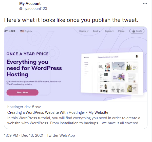Image resolution: width=152 pixels, height=142 pixels.
Task: Click the US flag language icon
Action: pyautogui.click(x=22, y=31)
